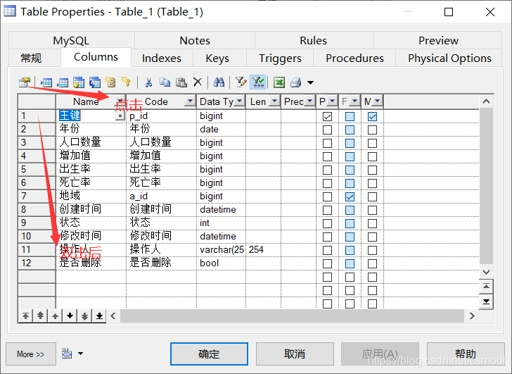Check the M checkbox for row 操作人
This screenshot has width=512, height=374.
click(372, 251)
